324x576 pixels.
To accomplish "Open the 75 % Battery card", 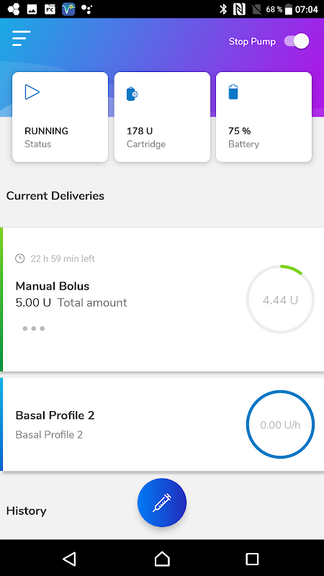I will pos(264,117).
